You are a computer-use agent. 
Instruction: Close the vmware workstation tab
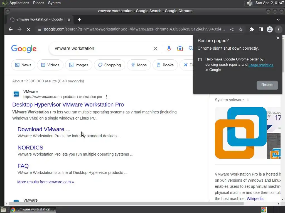click(69, 20)
